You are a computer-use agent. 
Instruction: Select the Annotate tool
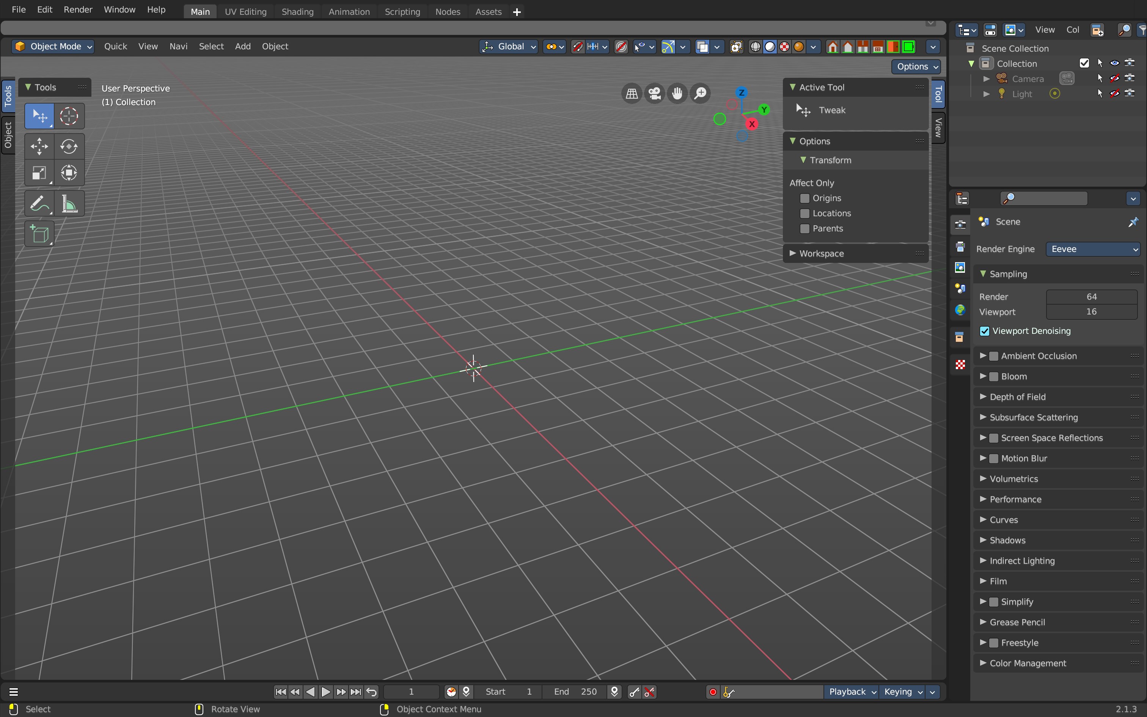coord(39,203)
